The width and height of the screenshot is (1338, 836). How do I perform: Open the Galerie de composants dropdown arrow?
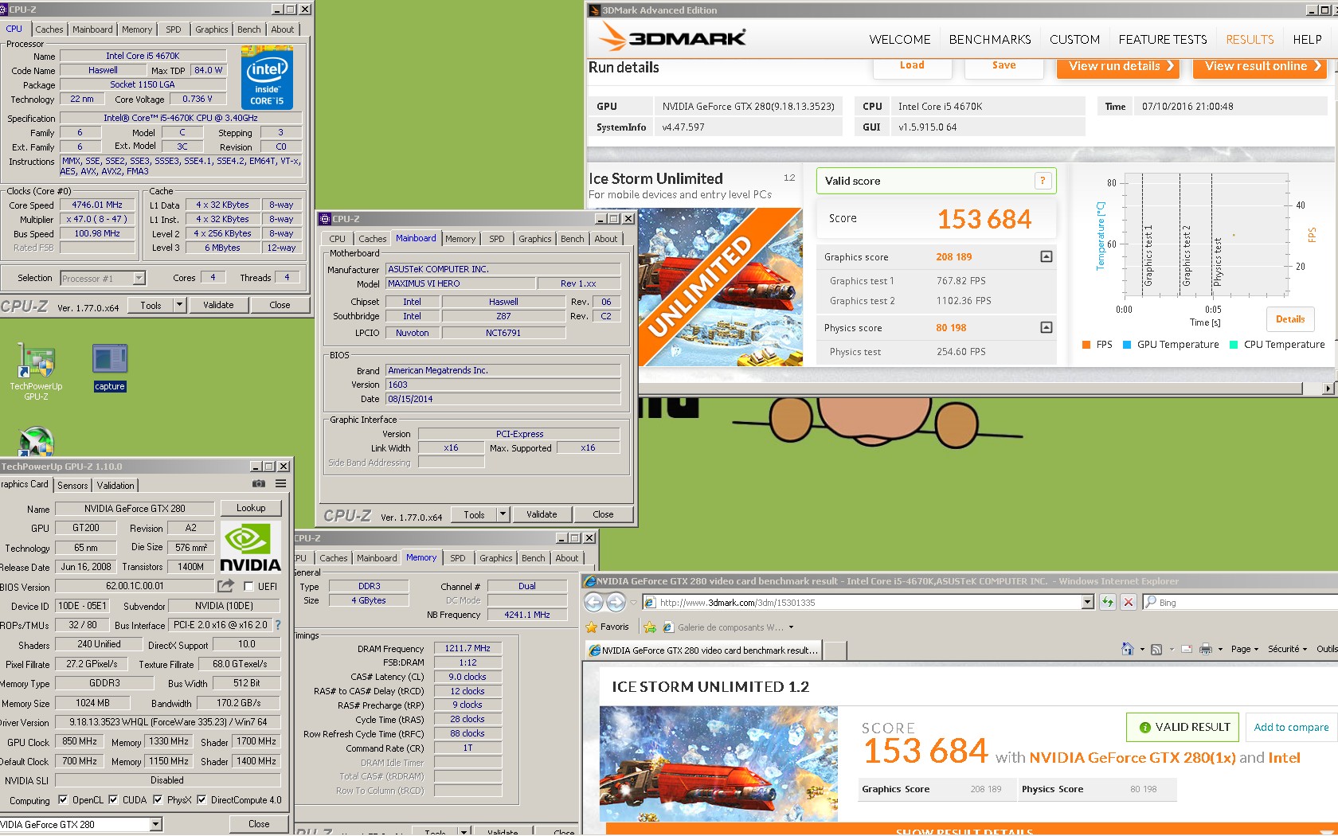click(791, 627)
